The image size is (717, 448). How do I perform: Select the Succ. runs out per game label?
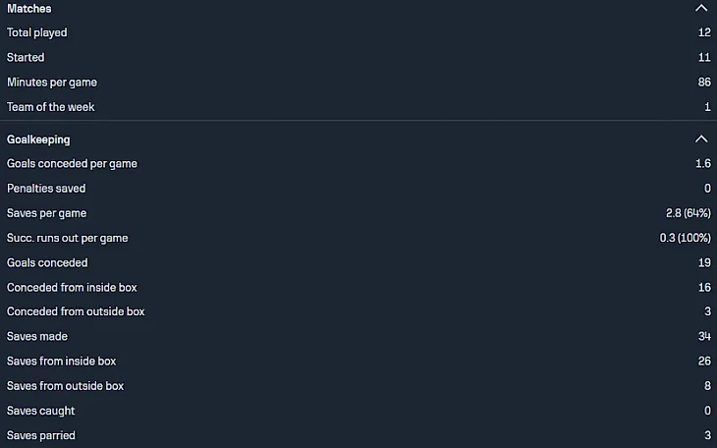point(67,238)
